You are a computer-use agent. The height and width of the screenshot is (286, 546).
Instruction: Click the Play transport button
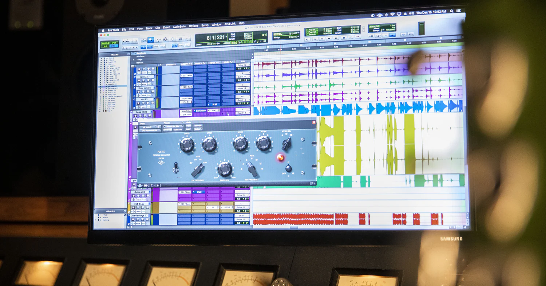tap(351, 37)
